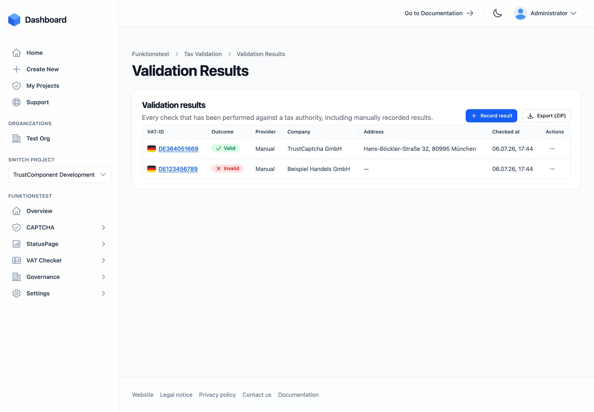Expand the Governance submenu chevron

point(104,277)
